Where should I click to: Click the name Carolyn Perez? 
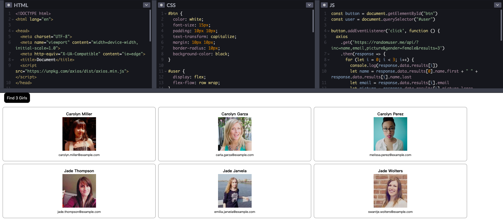390,114
